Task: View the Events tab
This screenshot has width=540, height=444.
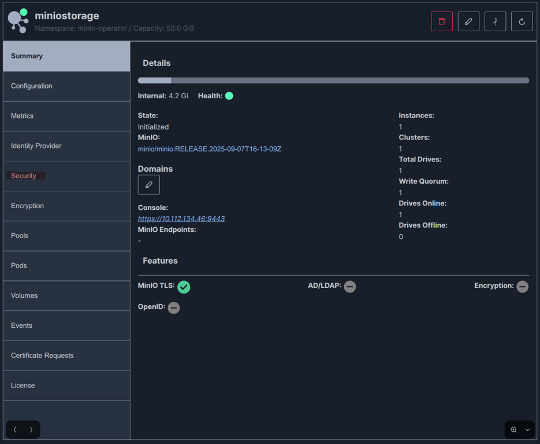Action: pos(66,326)
